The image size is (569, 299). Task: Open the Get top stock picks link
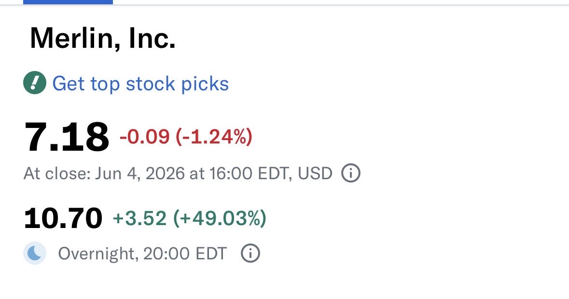pyautogui.click(x=140, y=84)
